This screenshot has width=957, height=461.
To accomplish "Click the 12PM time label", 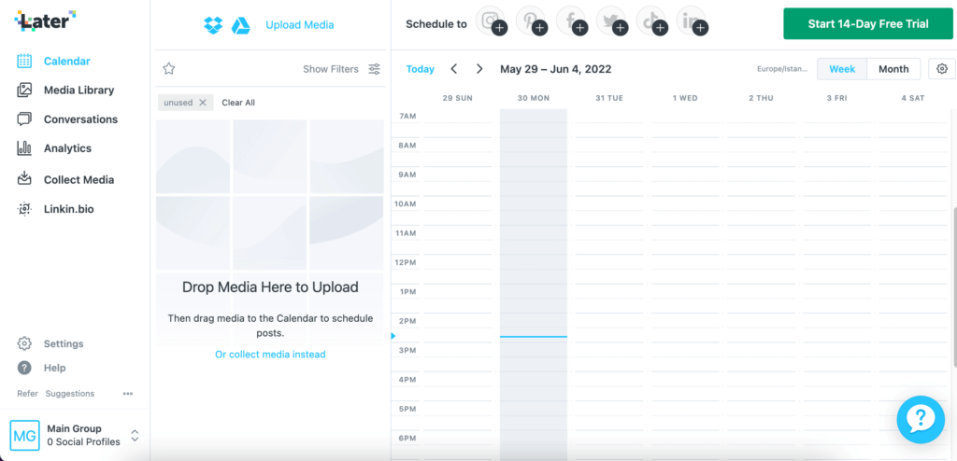I will click(406, 262).
